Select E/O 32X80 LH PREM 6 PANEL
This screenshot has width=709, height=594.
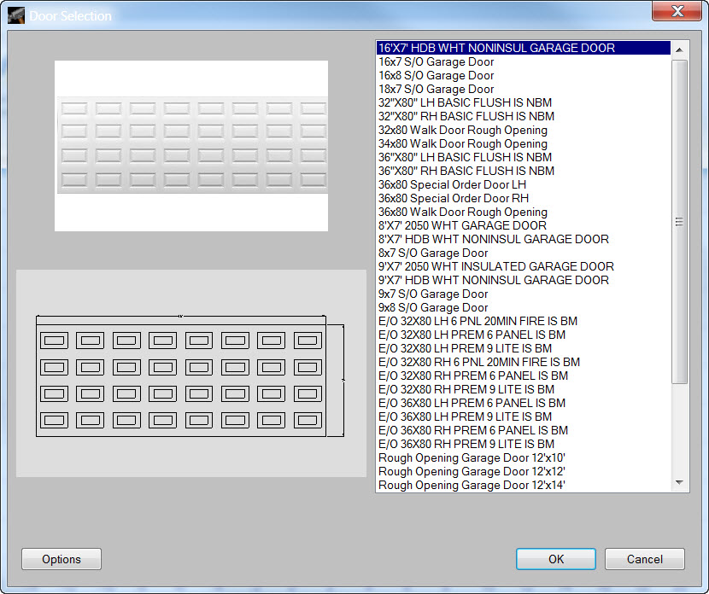point(524,335)
